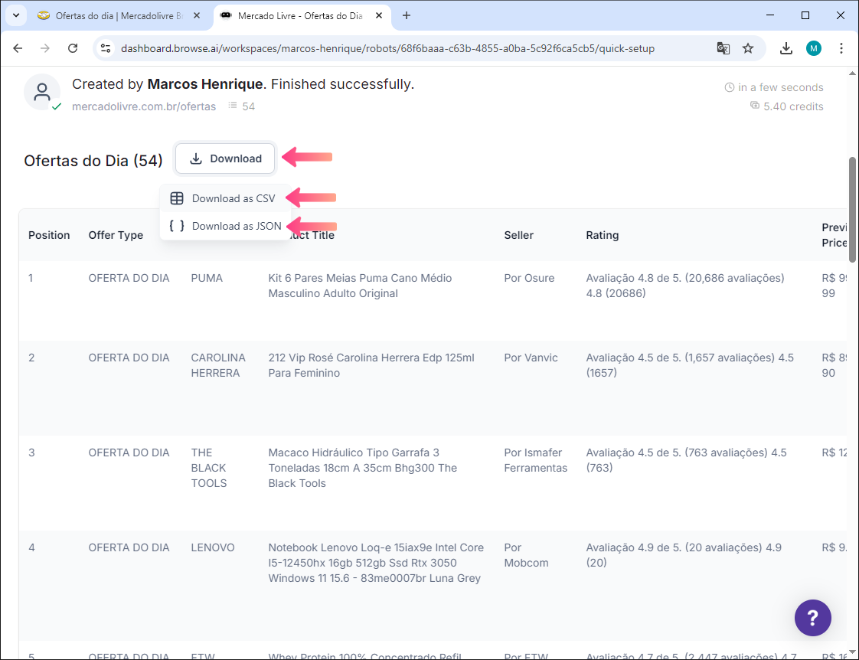Click the Marcos Henrique creator name
Viewport: 859px width, 660px height.
pos(205,83)
